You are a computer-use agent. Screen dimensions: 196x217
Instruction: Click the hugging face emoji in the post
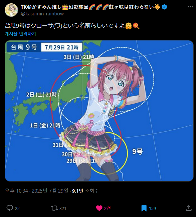point(129,26)
